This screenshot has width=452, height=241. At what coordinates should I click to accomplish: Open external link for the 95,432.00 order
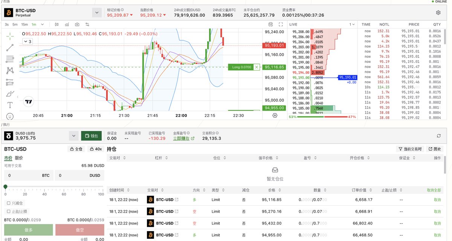[x=177, y=223]
